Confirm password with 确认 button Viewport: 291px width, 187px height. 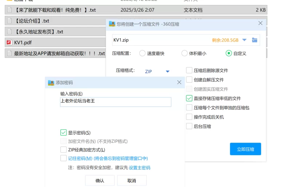pos(100,180)
